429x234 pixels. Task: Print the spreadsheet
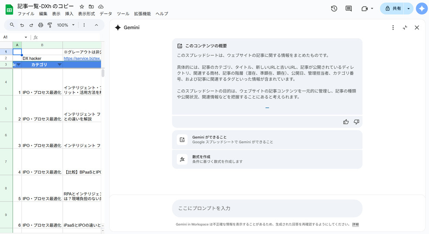click(40, 25)
